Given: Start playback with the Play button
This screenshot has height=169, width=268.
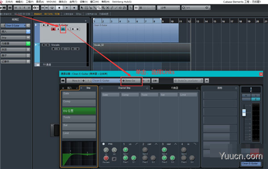Looking at the screenshot, I should (67, 8).
